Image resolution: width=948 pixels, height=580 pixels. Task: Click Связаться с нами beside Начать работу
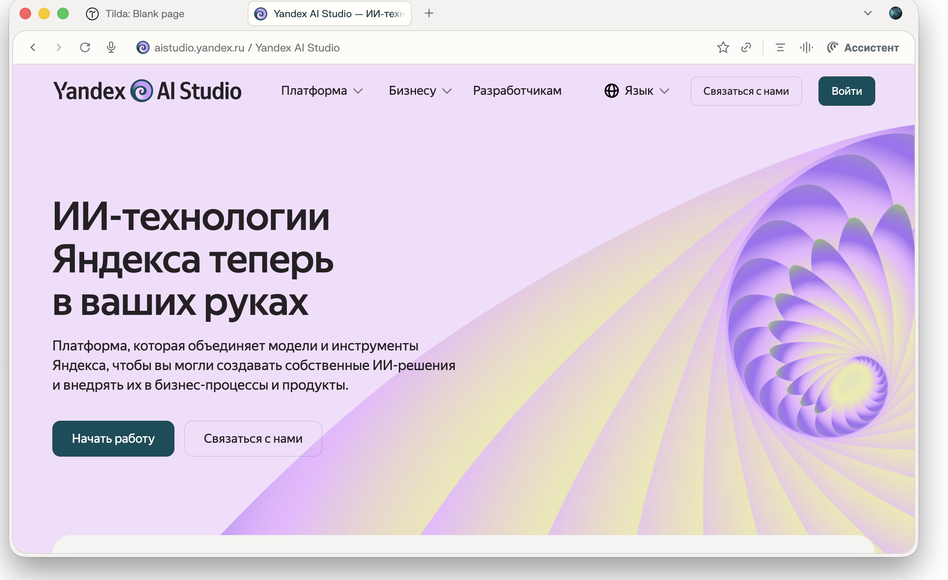click(x=253, y=439)
